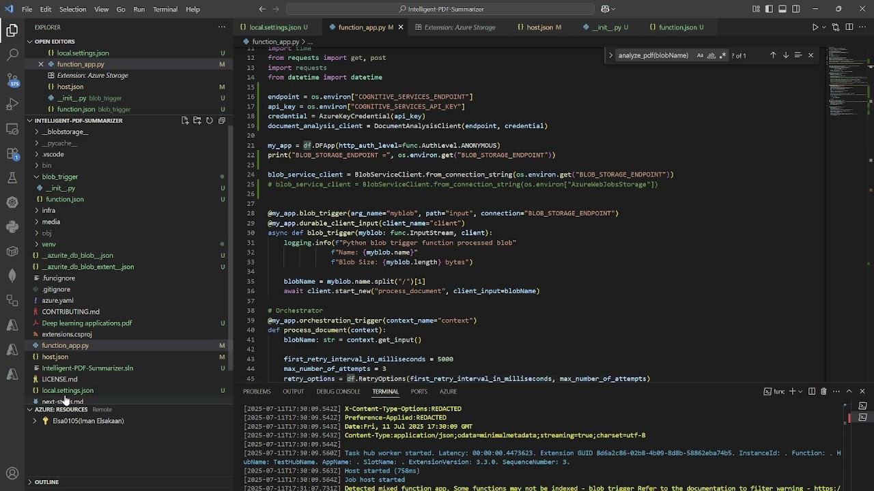Customize layout icon in title bar
Image resolution: width=874 pixels, height=491 pixels.
click(x=756, y=9)
